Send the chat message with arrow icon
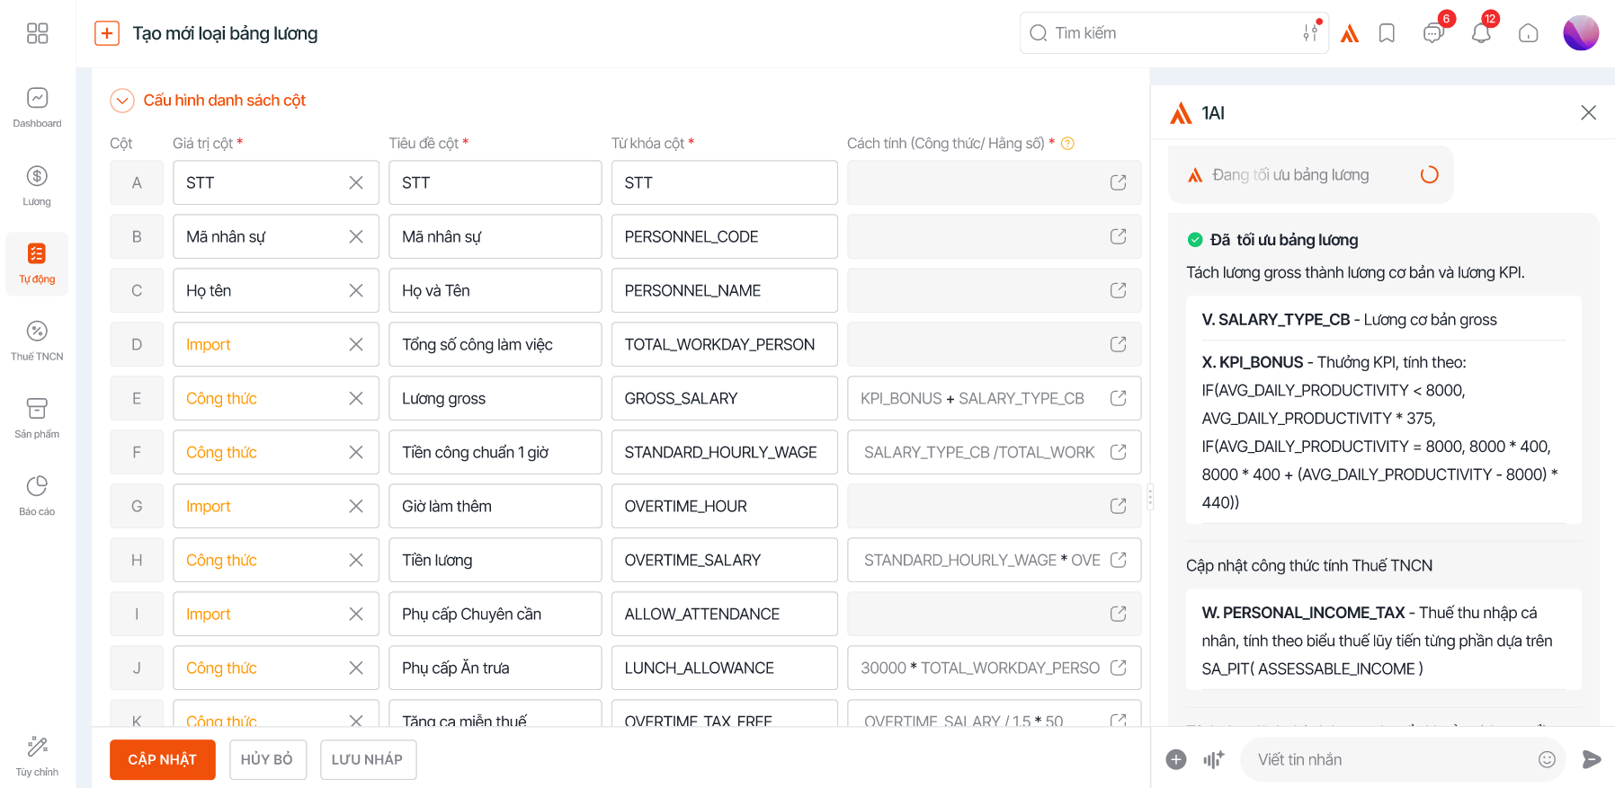1615x788 pixels. (1592, 759)
